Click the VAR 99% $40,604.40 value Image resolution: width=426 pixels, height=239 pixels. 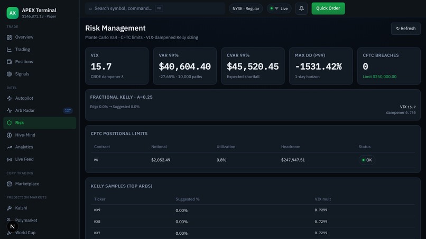pos(185,66)
